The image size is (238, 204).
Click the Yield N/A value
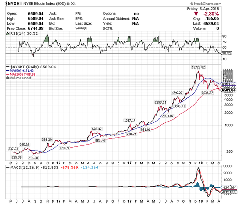pos(135,24)
